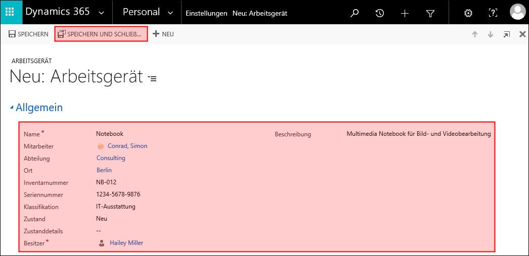The width and height of the screenshot is (529, 256).
Task: Expand the Dynamics 365 dropdown chevron
Action: click(101, 13)
